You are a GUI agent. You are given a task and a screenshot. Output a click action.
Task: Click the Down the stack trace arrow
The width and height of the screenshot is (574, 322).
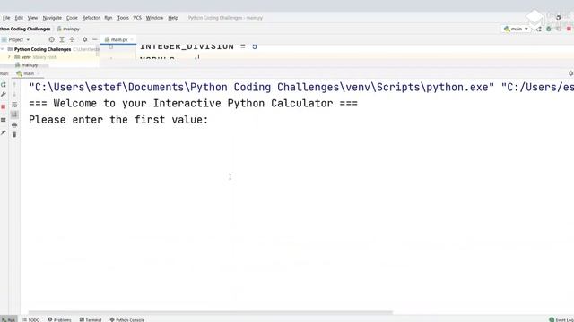click(14, 95)
